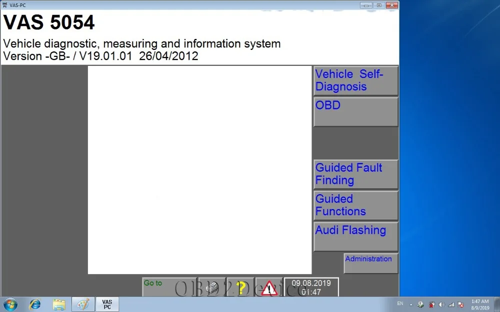Viewport: 500px width, 312px height.
Task: Open Guided Functions
Action: [356, 206]
